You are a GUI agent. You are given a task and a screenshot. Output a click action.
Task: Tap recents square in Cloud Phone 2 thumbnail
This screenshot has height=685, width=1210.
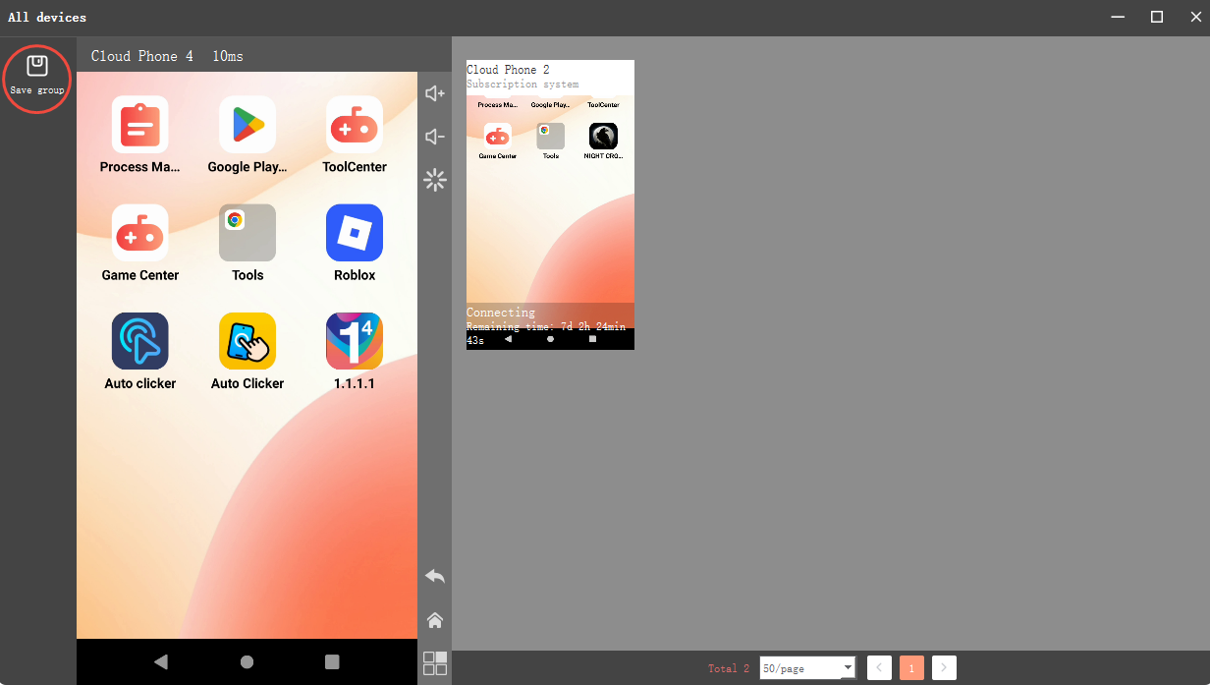tap(592, 338)
